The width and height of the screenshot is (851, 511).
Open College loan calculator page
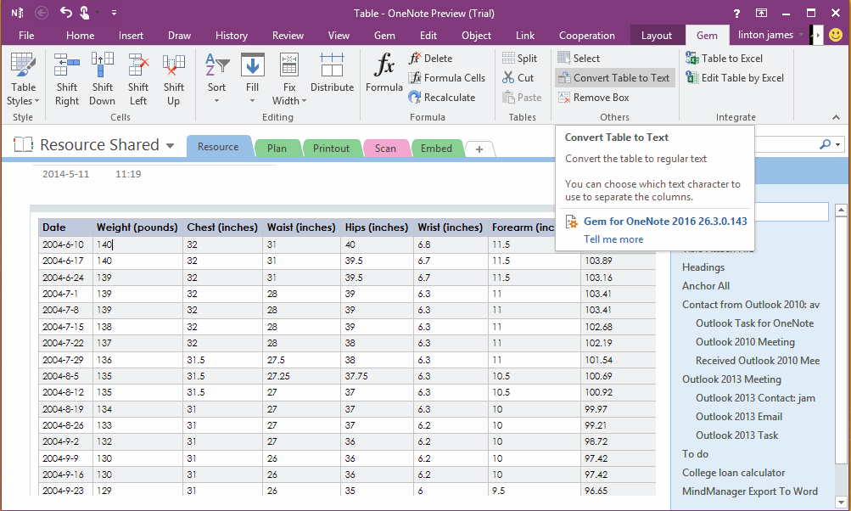[734, 473]
